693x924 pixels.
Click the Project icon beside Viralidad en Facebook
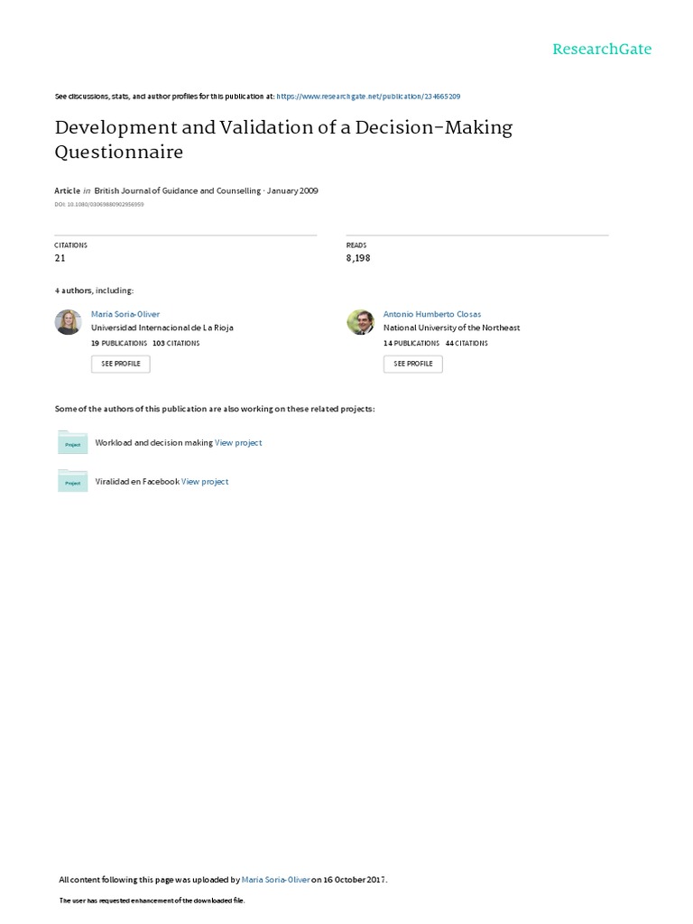72,481
